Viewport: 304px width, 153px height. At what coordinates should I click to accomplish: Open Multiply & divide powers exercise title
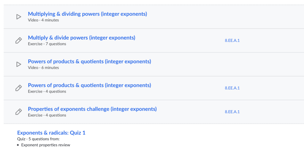[82, 38]
